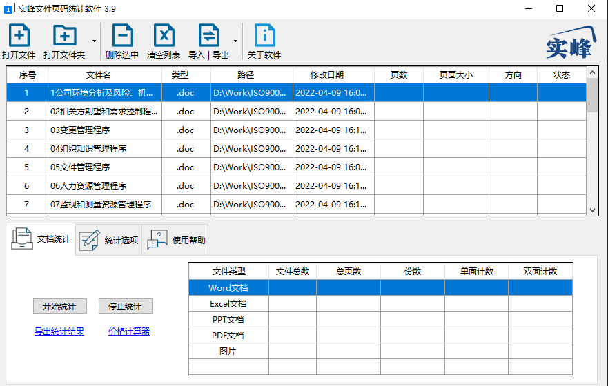Screen dimensions: 608x386
Task: Click the 开始统计 button
Action: [60, 306]
